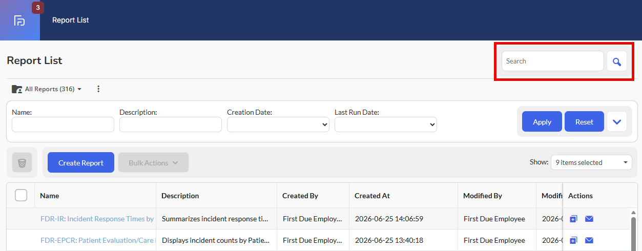The height and width of the screenshot is (251, 642).
Task: Click the Created By cell in FDR-IR row
Action: pyautogui.click(x=313, y=219)
